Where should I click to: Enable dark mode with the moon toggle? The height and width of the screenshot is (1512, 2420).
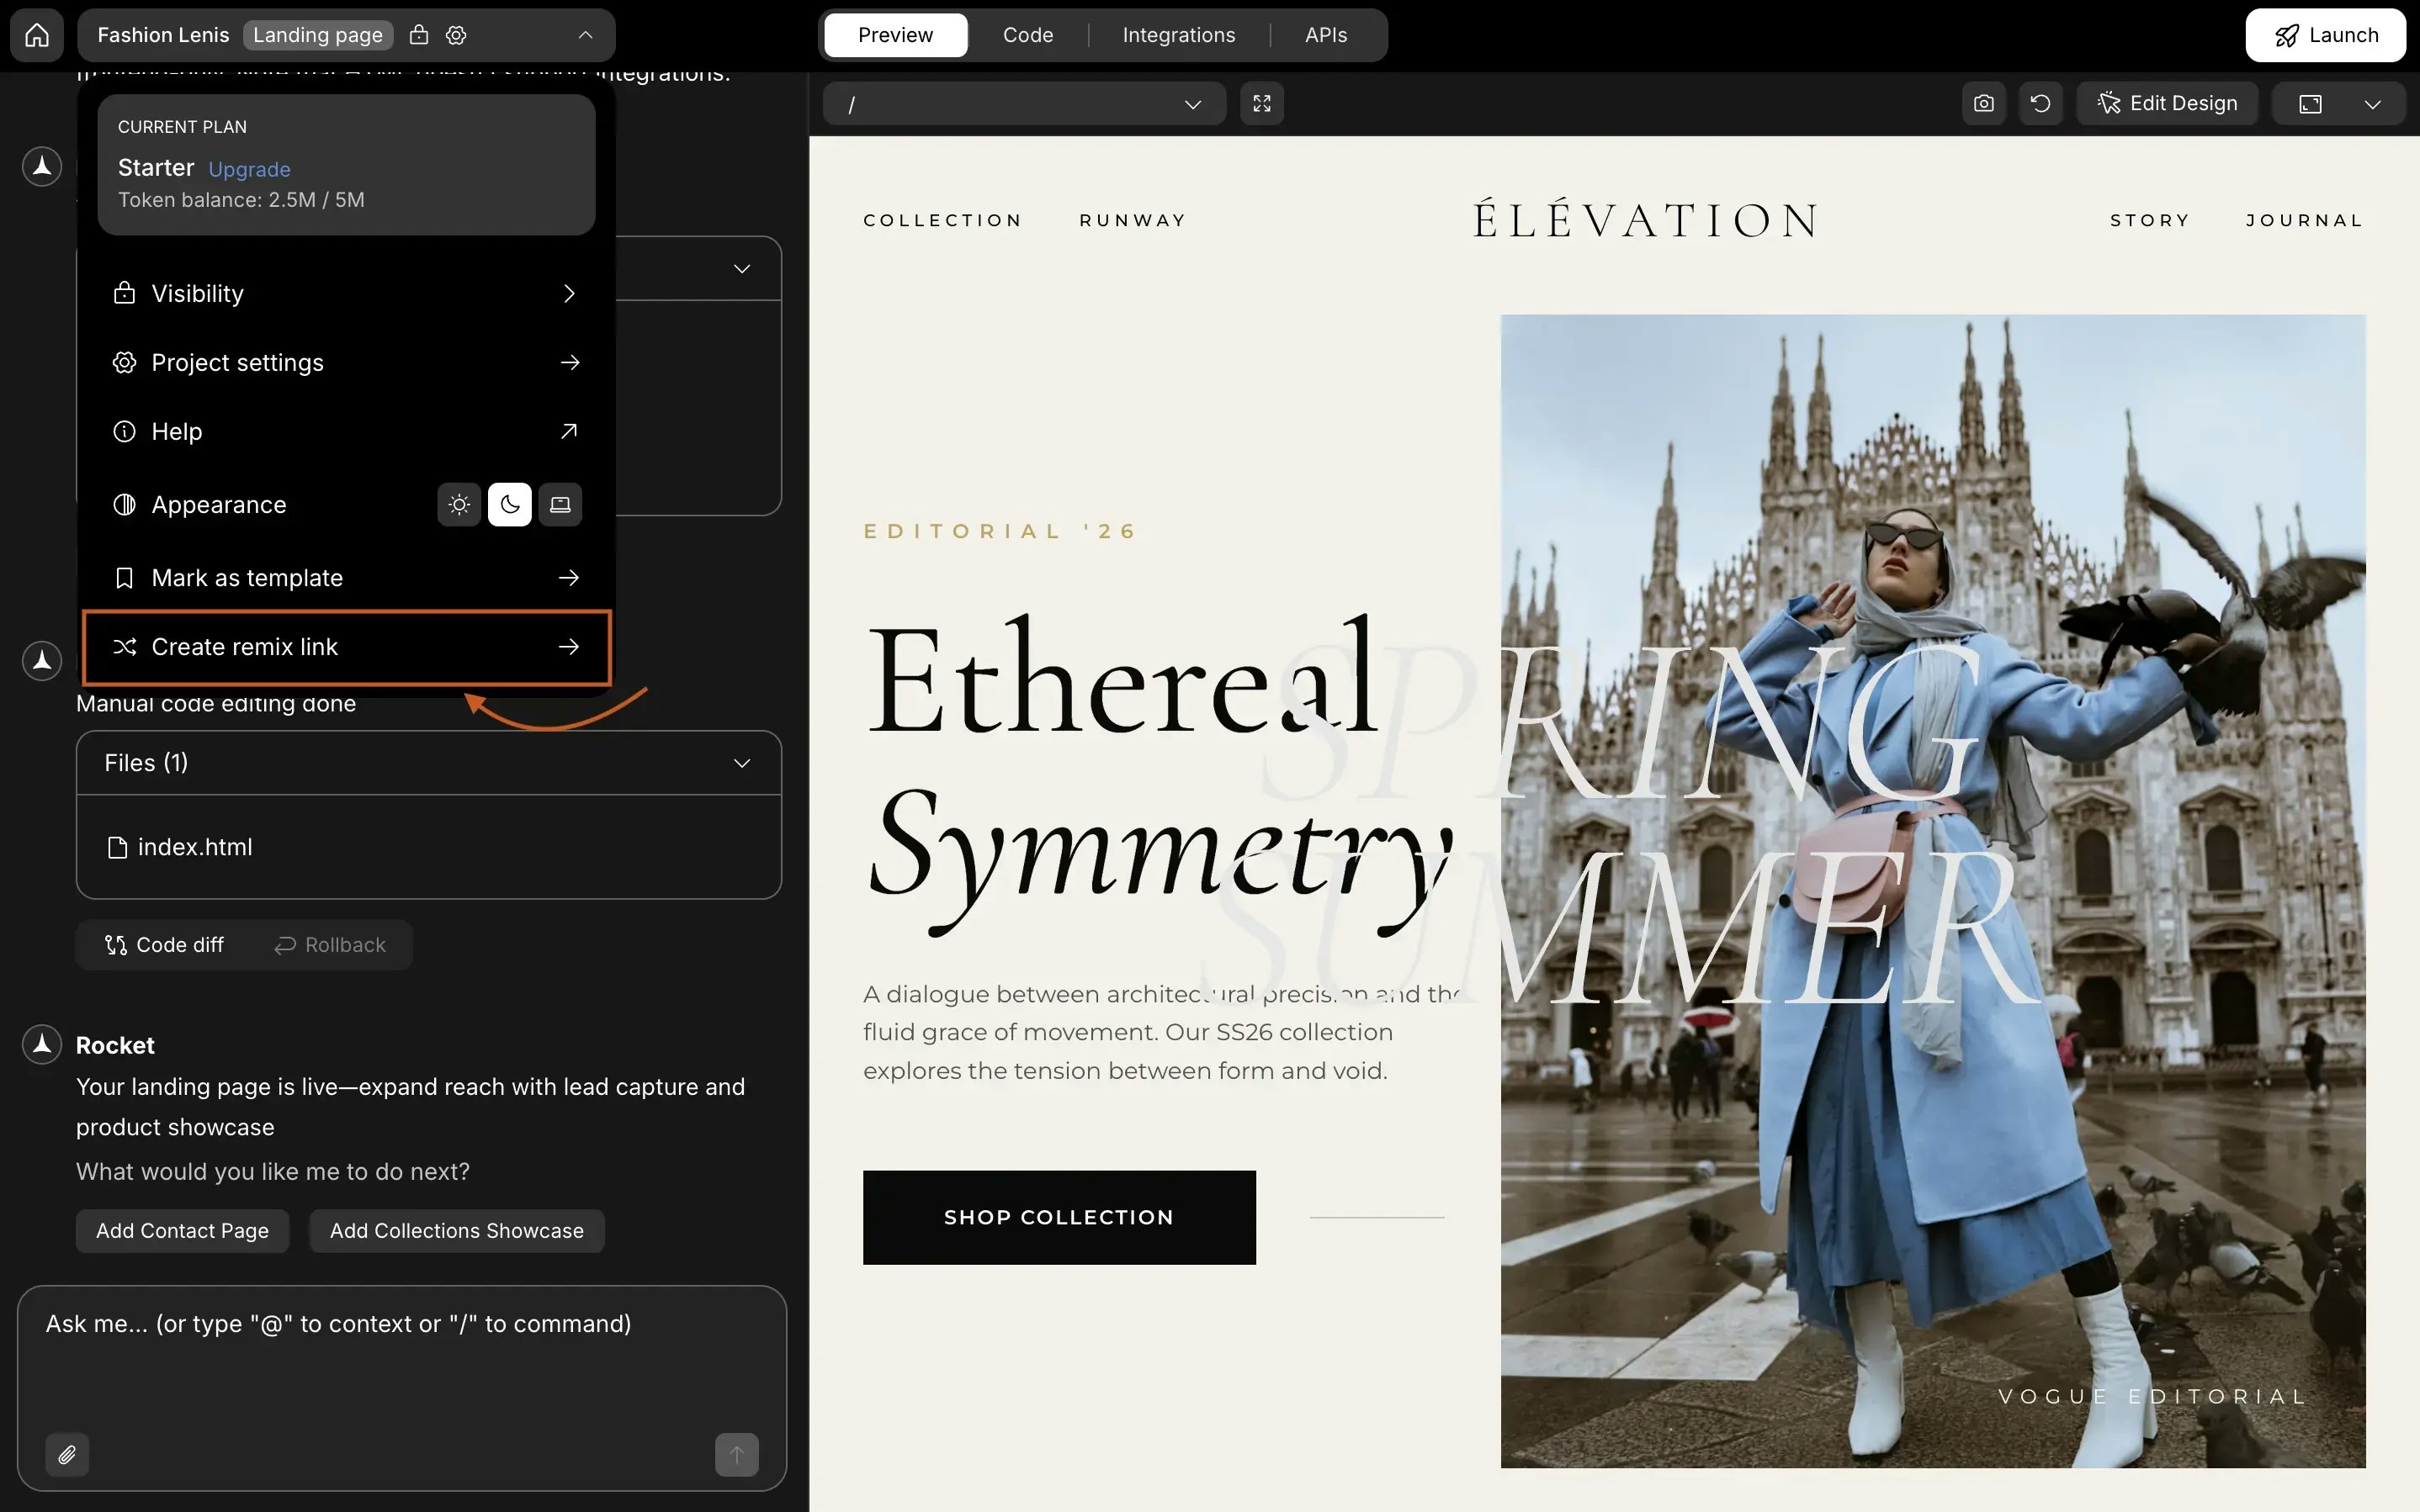coord(509,505)
